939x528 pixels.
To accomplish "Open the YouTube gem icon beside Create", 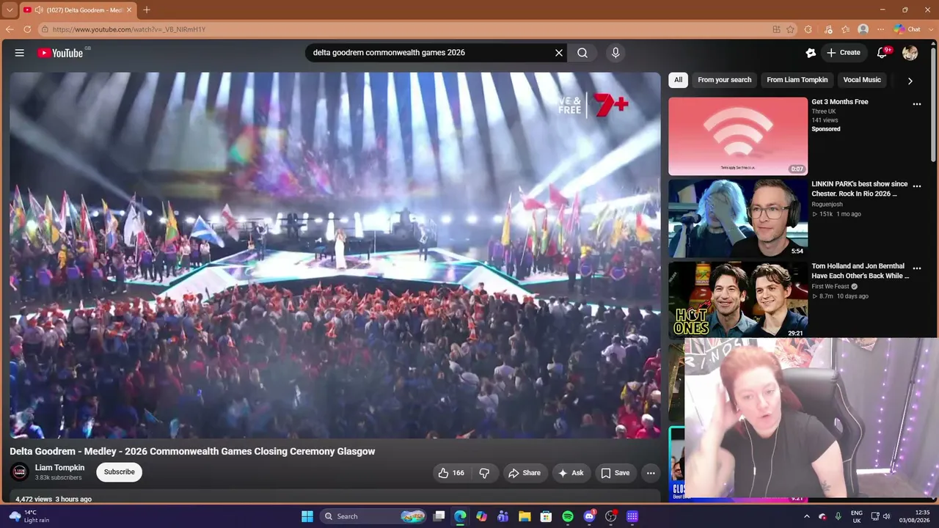I will [x=811, y=53].
